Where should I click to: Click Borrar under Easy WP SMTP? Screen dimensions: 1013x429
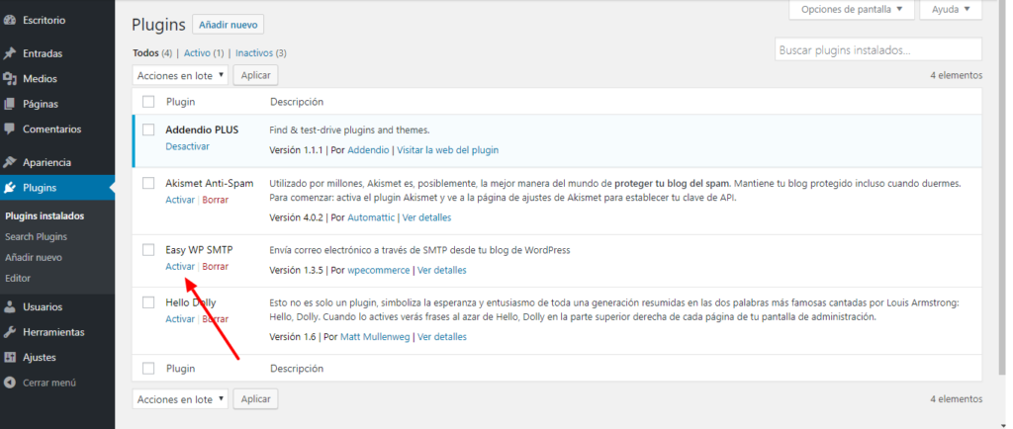click(x=215, y=267)
